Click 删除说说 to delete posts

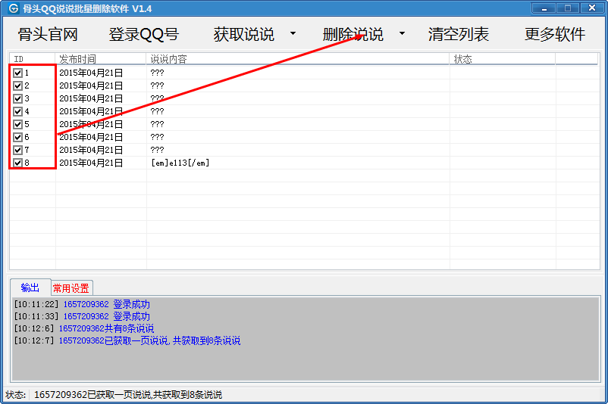click(353, 35)
